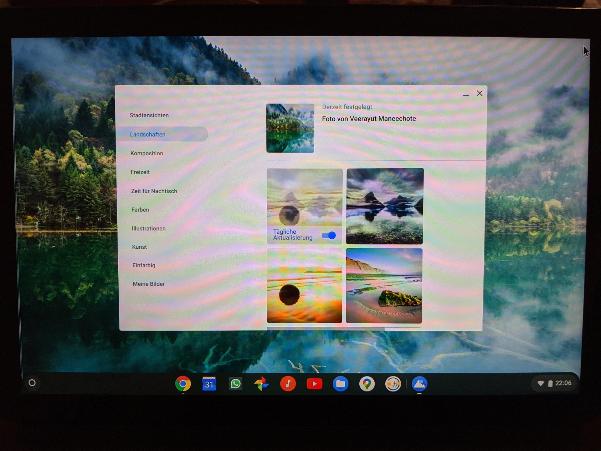Screen dimensions: 601x451
Task: Open Meine Bilder category
Action: tap(149, 284)
